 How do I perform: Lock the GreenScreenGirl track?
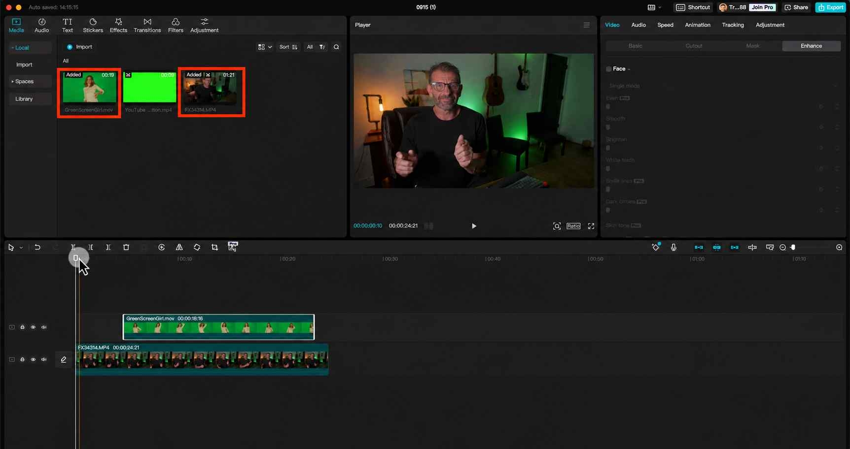tap(22, 327)
